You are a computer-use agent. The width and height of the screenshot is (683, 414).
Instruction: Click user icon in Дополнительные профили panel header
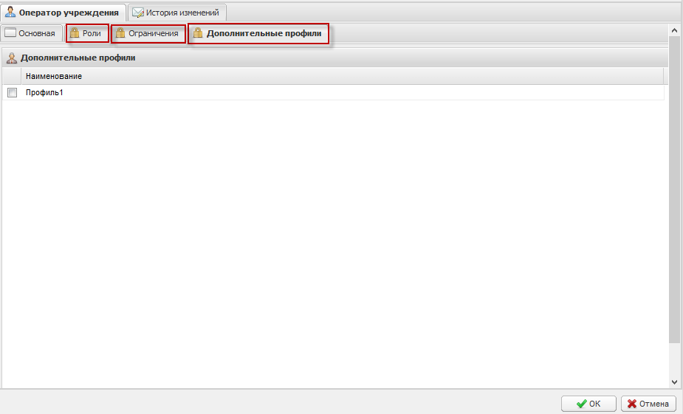point(12,58)
